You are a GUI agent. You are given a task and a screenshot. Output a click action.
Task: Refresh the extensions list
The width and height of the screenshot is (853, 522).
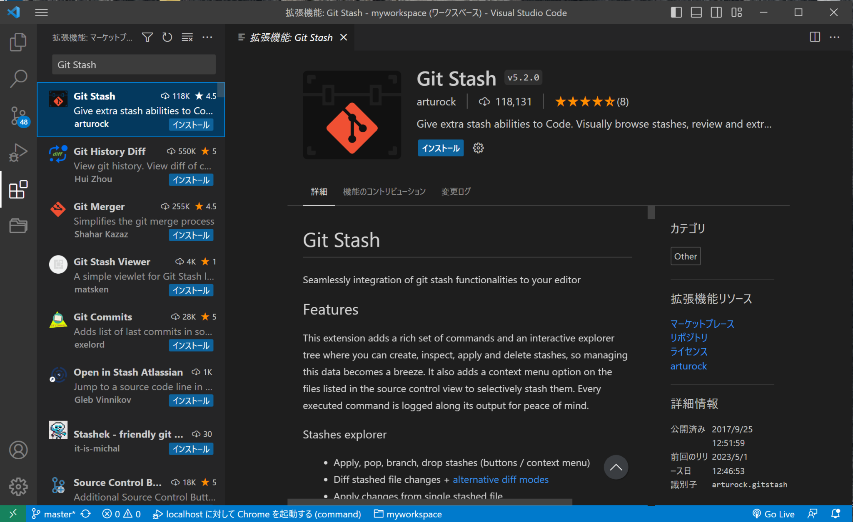point(167,37)
